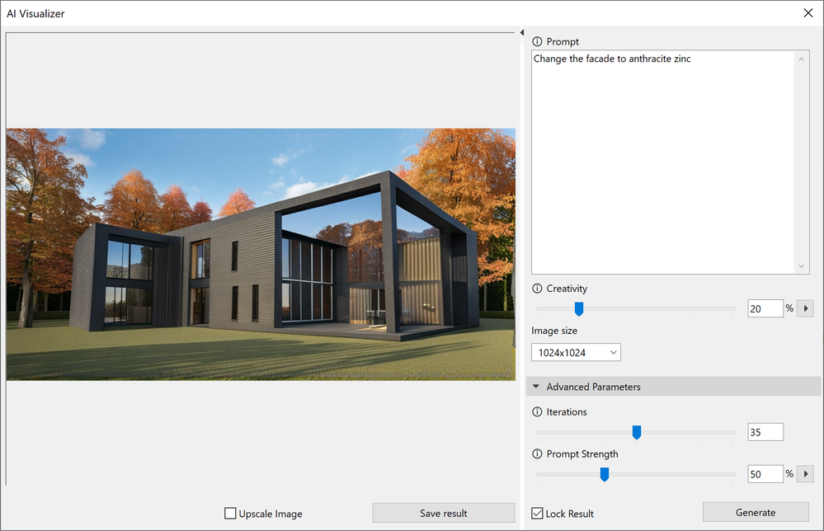Click the Iterations value field showing 35
The width and height of the screenshot is (824, 531).
(x=765, y=432)
